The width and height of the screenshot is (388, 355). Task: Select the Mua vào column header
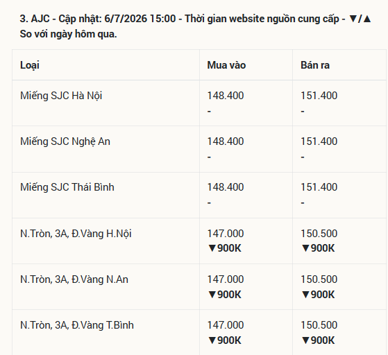(x=226, y=65)
